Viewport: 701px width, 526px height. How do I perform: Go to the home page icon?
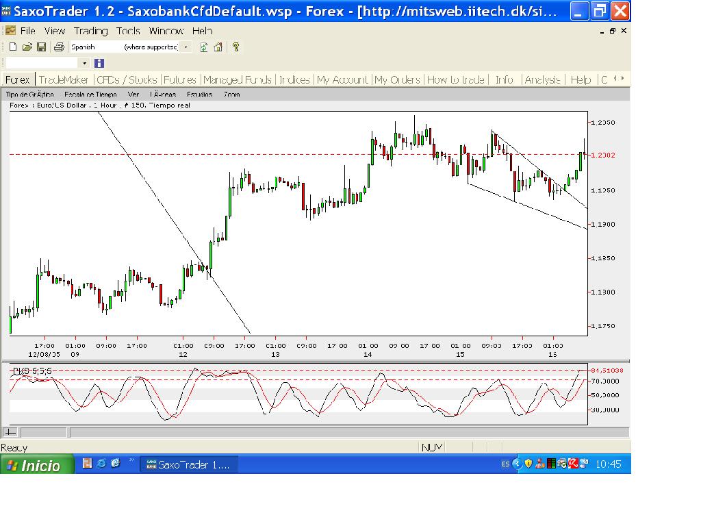(218, 47)
